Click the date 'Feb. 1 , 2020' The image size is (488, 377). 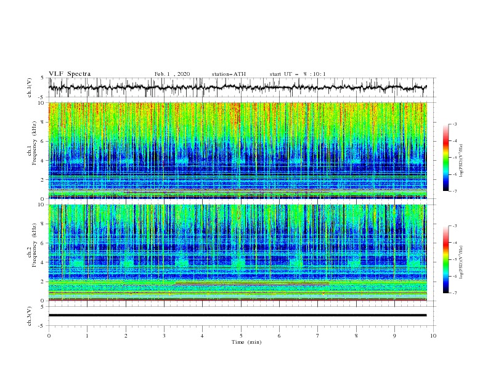(172, 74)
